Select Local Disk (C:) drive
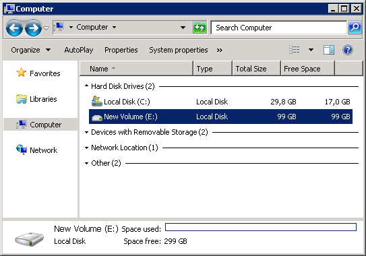This screenshot has height=256, width=366. [220, 102]
